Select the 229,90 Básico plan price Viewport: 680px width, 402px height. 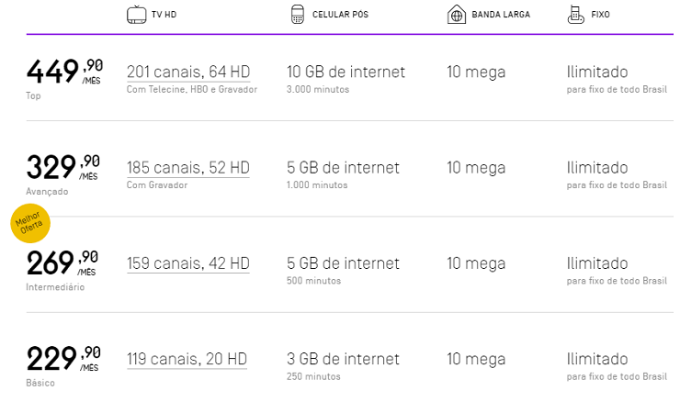62,358
